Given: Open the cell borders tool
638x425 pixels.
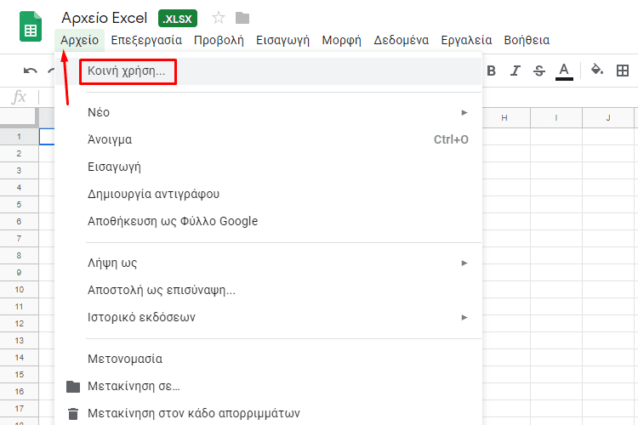Looking at the screenshot, I should point(623,71).
